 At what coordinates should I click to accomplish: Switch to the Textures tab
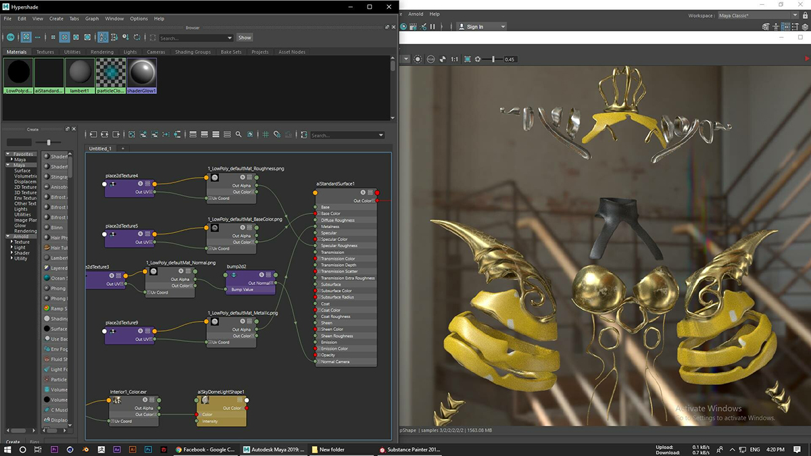click(45, 52)
